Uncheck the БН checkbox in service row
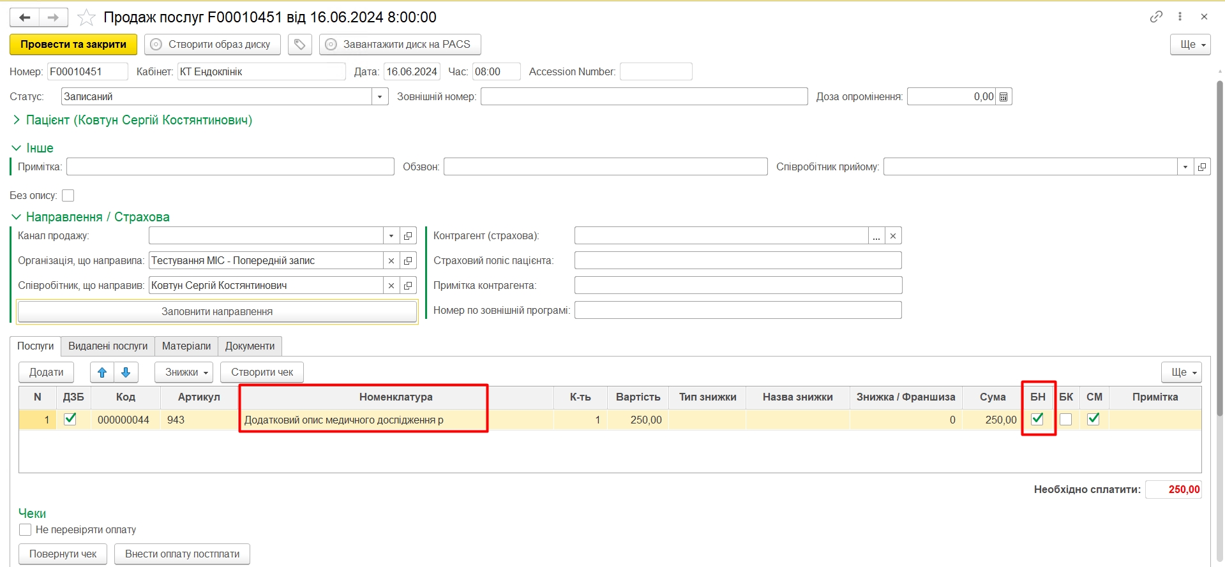1225x567 pixels. tap(1037, 419)
